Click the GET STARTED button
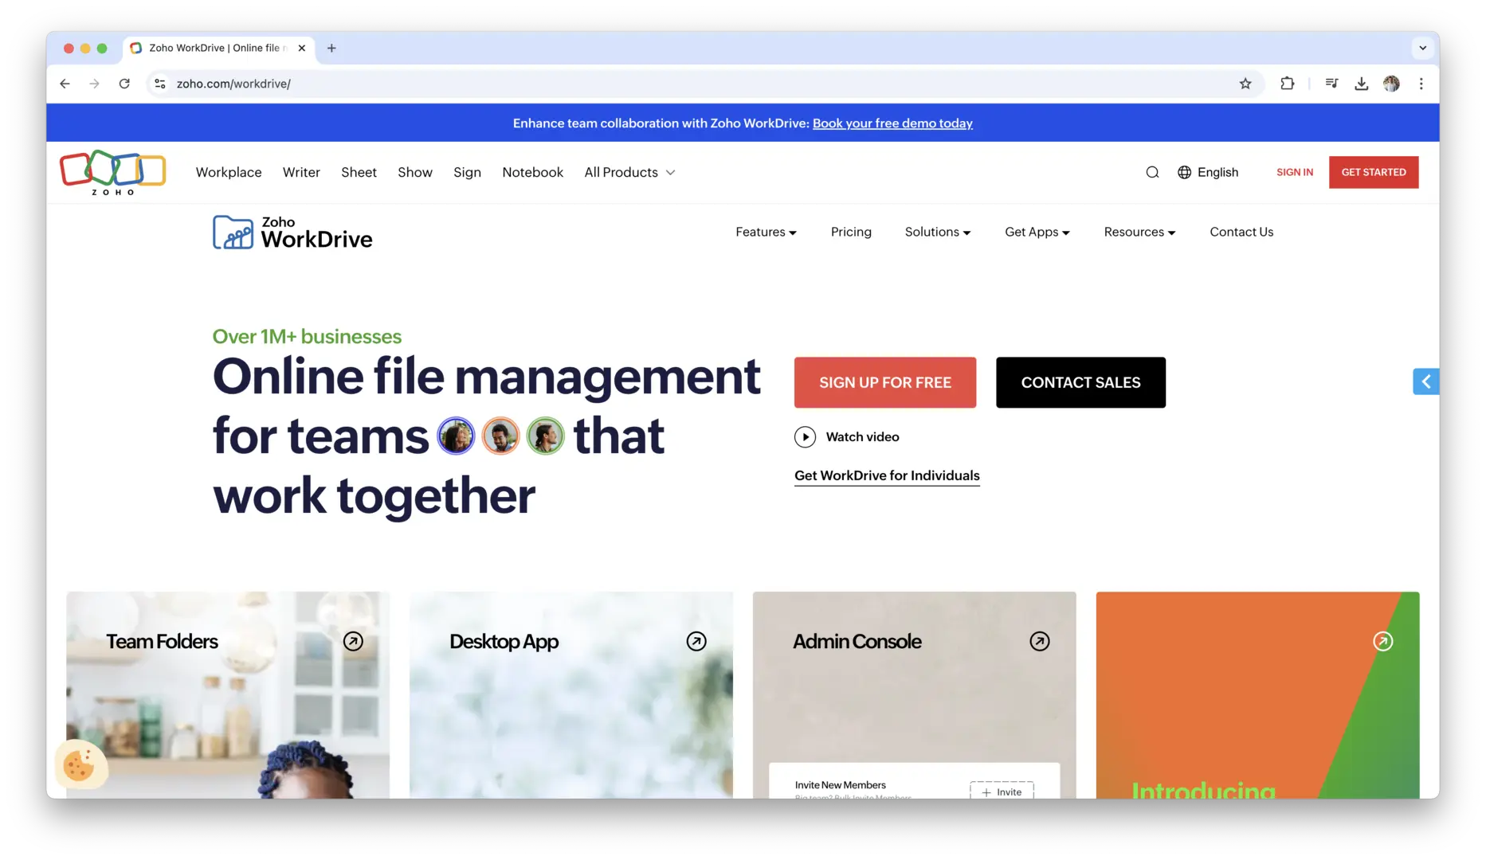This screenshot has height=860, width=1486. coord(1374,173)
